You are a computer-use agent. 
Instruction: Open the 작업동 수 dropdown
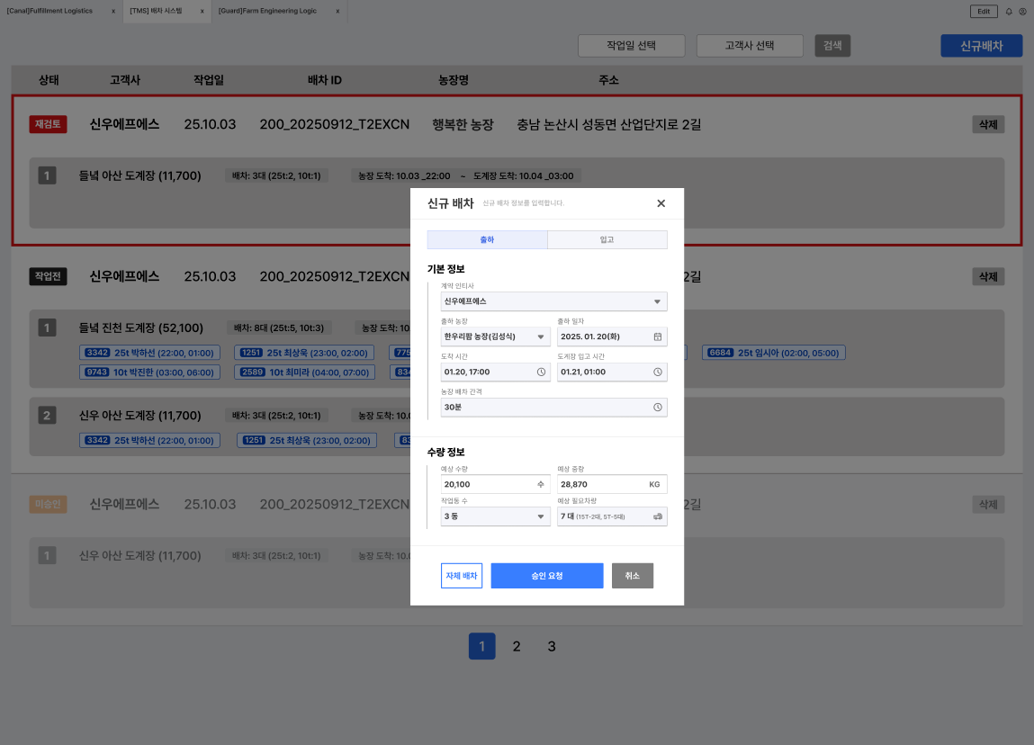pos(495,516)
